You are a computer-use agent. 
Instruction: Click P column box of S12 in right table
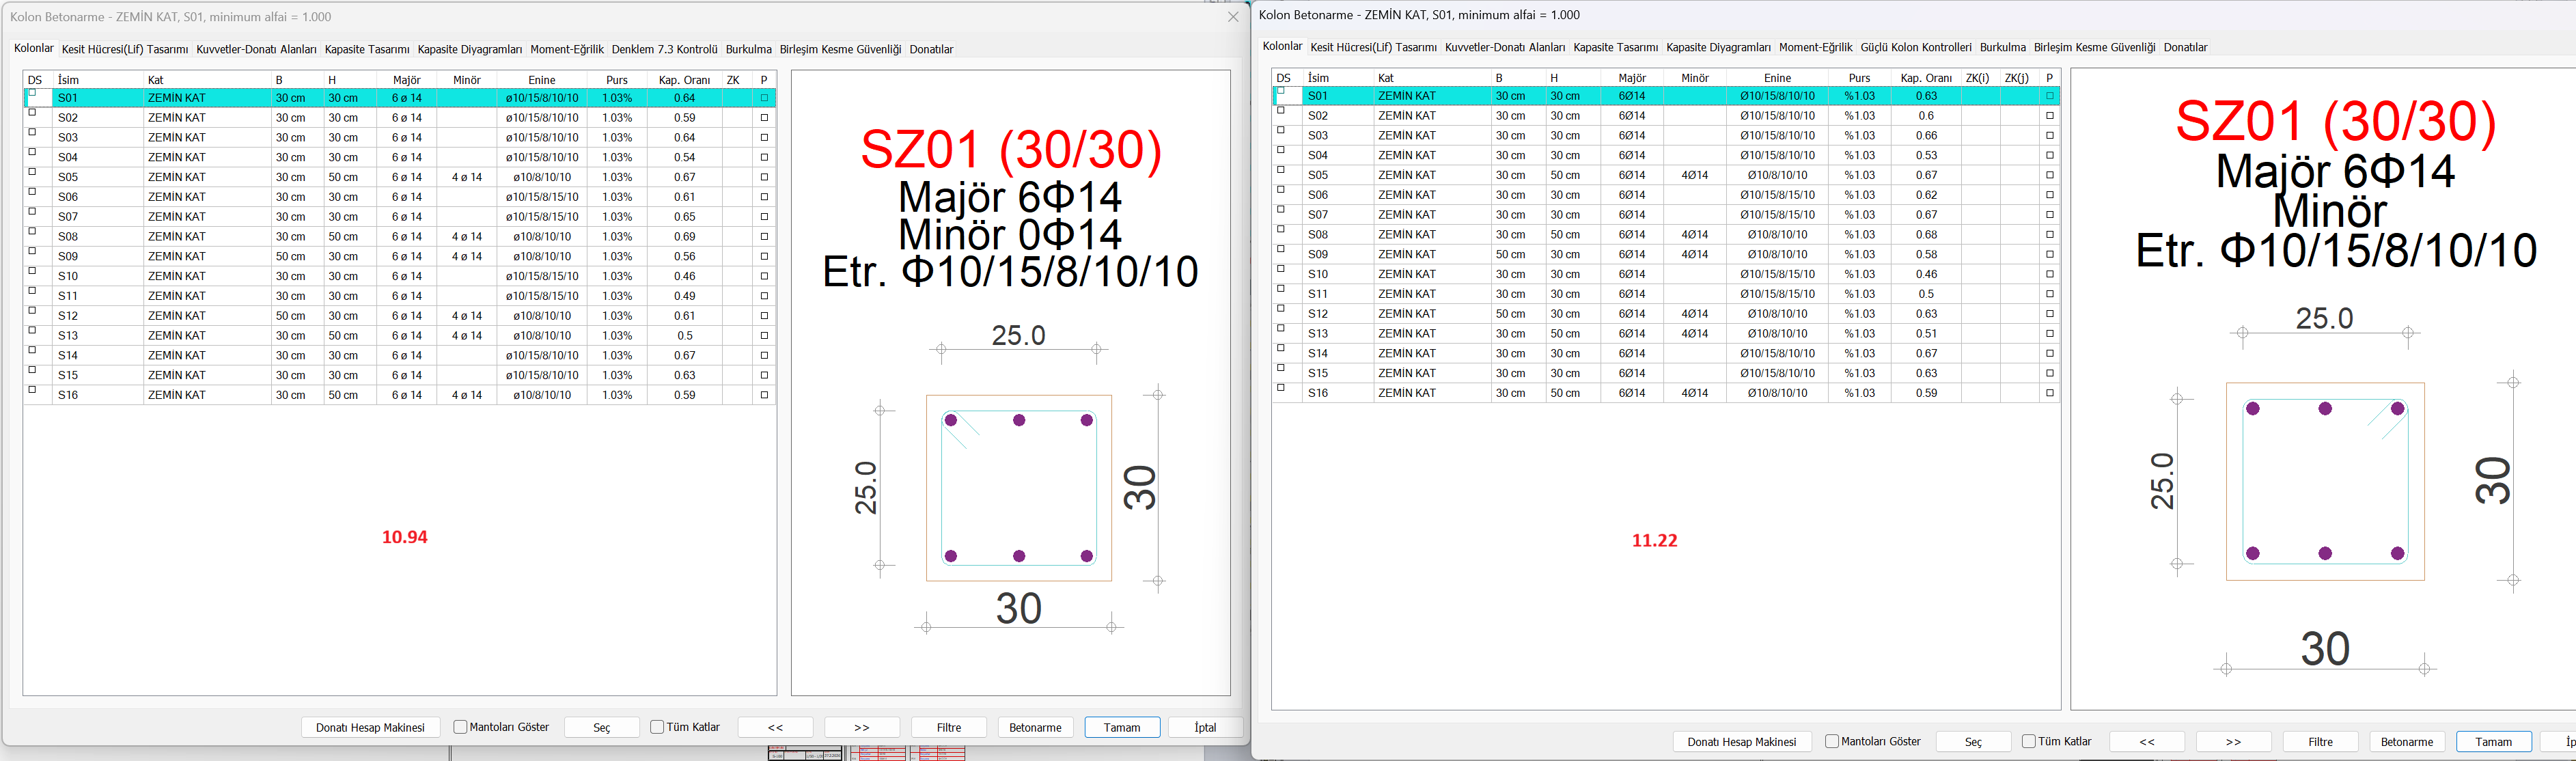coord(2049,314)
